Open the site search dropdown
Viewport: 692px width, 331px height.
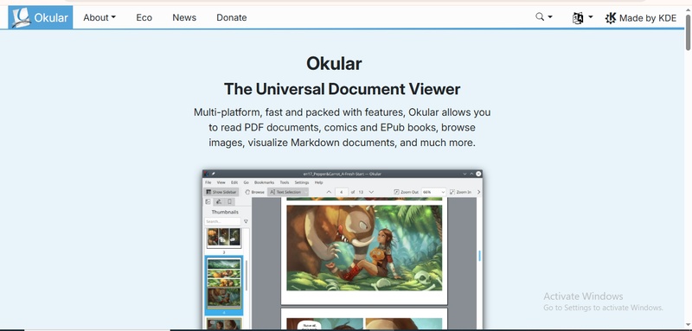[x=544, y=17]
